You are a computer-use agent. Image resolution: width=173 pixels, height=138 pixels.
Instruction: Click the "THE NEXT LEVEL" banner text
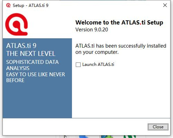click(31, 54)
